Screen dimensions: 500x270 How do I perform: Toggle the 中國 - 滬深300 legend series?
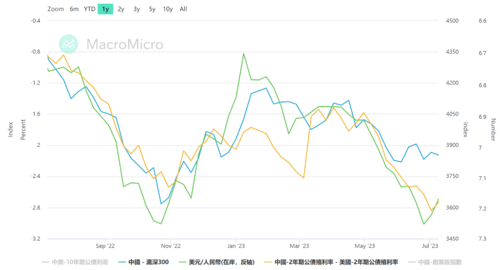point(144,262)
